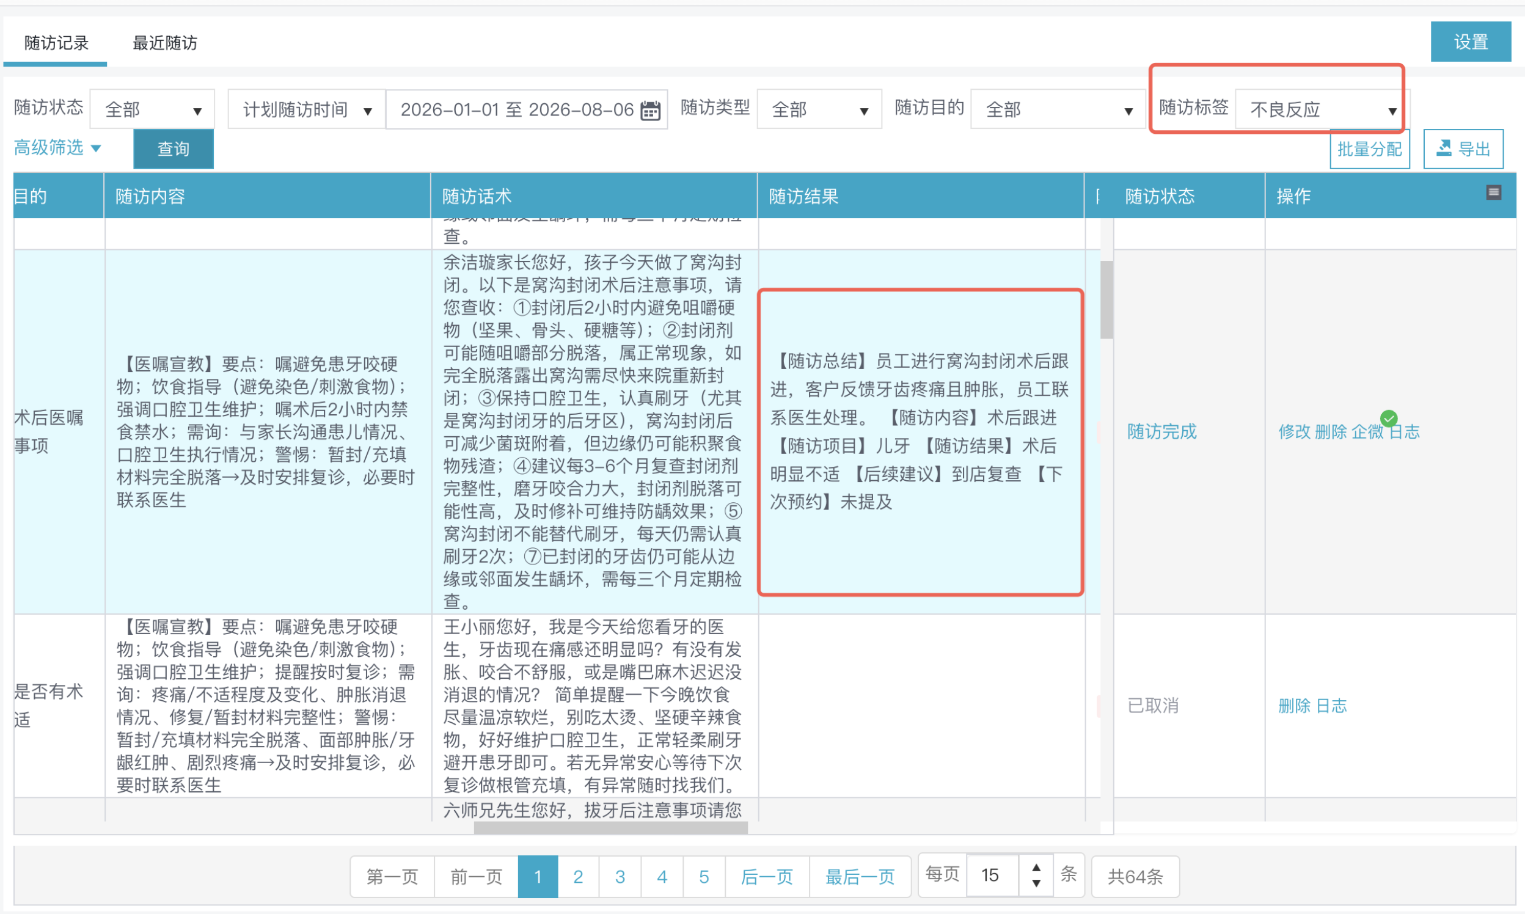Click the 随访结果 column header
Image resolution: width=1525 pixels, height=914 pixels.
point(920,196)
